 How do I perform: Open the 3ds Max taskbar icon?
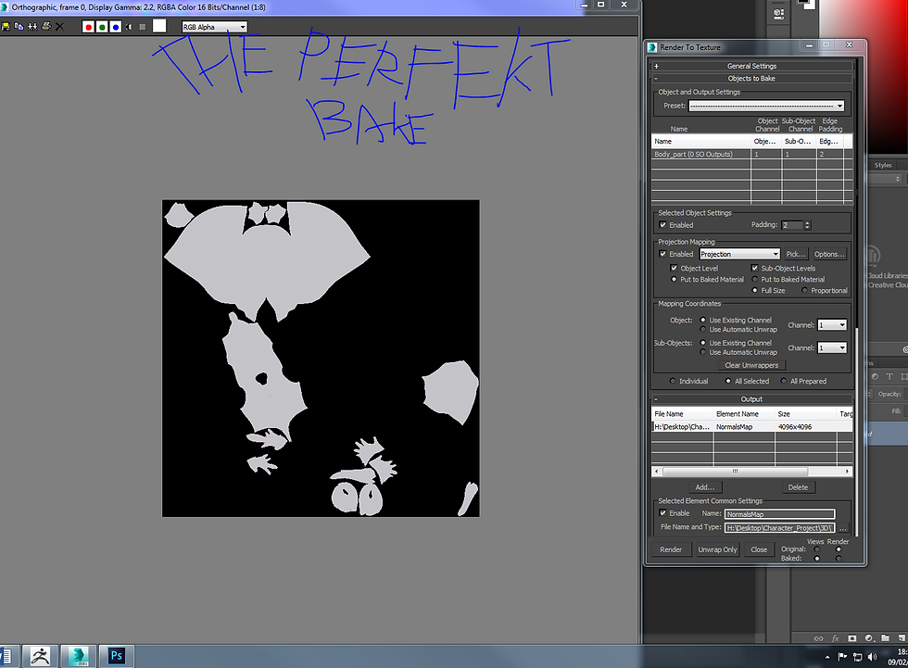pos(78,656)
